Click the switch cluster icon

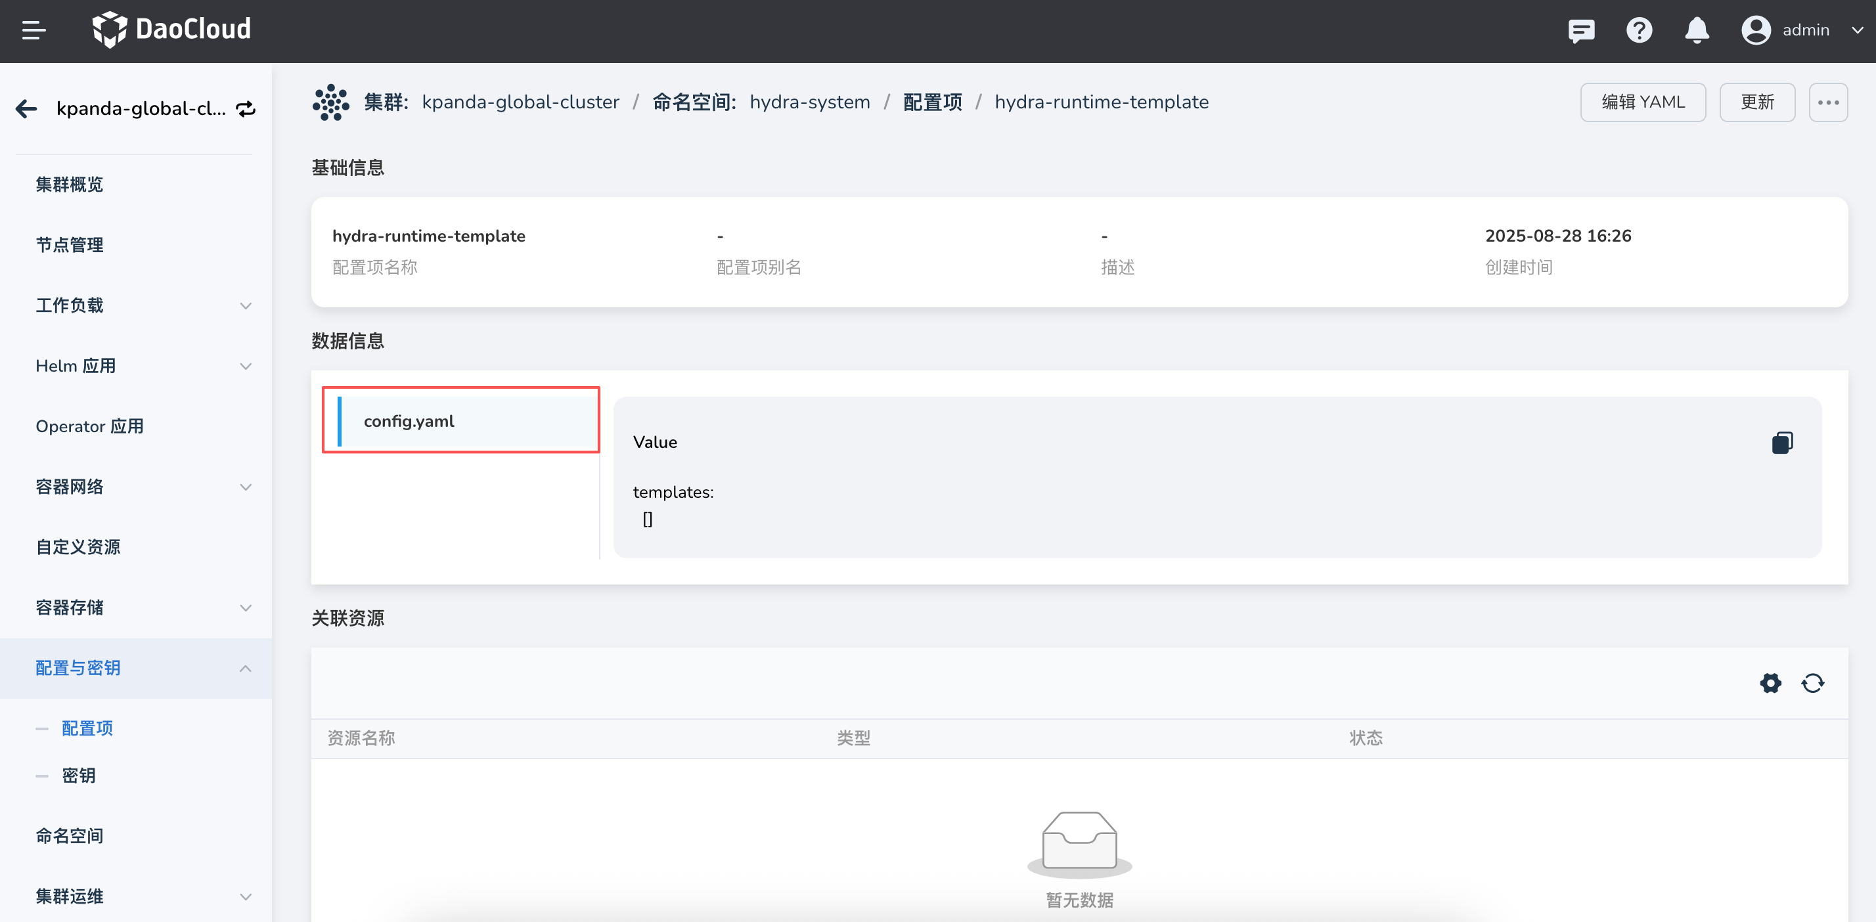coord(246,108)
